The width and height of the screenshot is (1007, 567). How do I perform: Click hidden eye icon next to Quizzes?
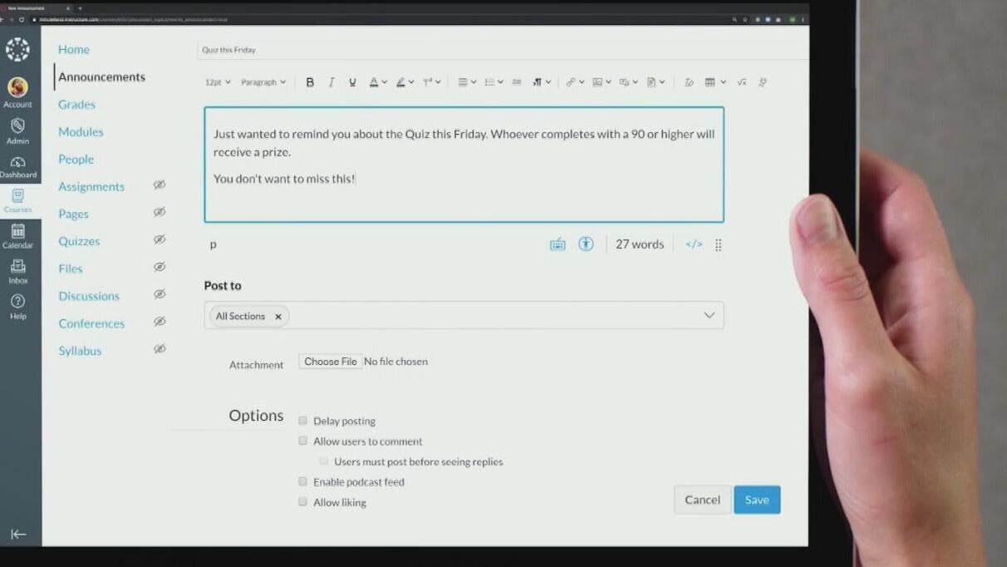click(160, 239)
